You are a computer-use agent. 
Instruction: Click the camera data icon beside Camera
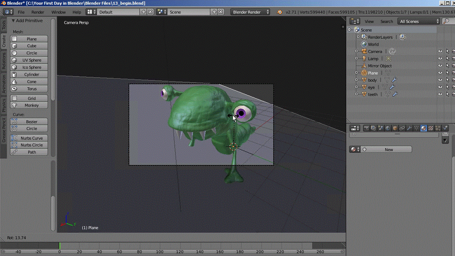[x=392, y=51]
